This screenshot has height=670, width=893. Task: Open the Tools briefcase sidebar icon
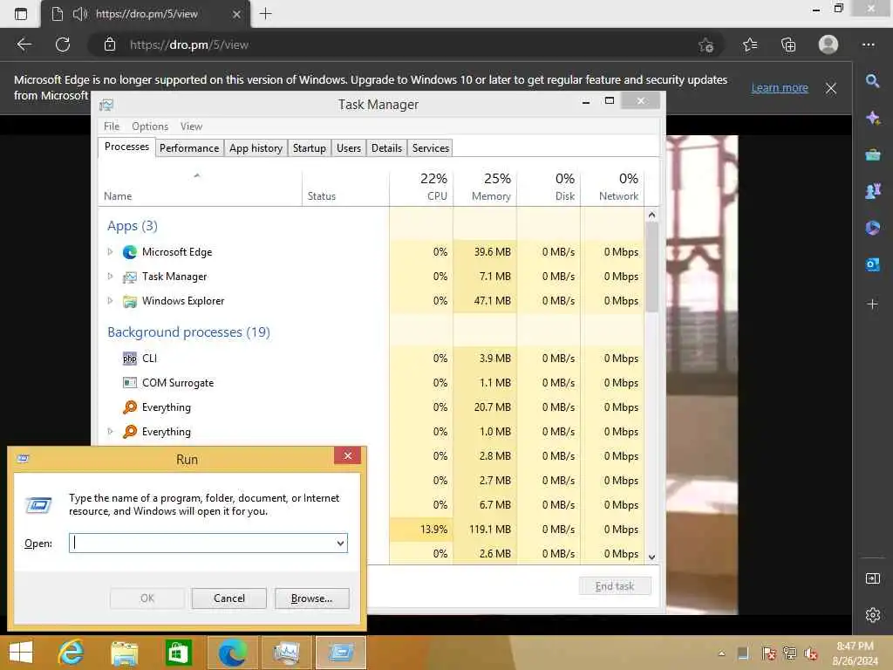(x=872, y=154)
